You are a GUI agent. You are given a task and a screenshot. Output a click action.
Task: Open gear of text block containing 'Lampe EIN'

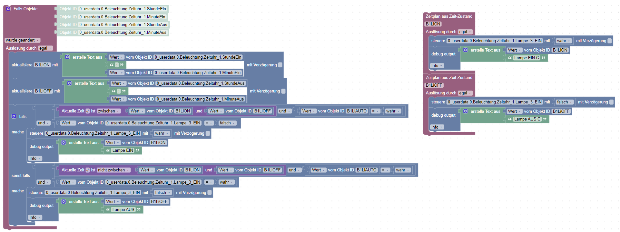point(64,142)
